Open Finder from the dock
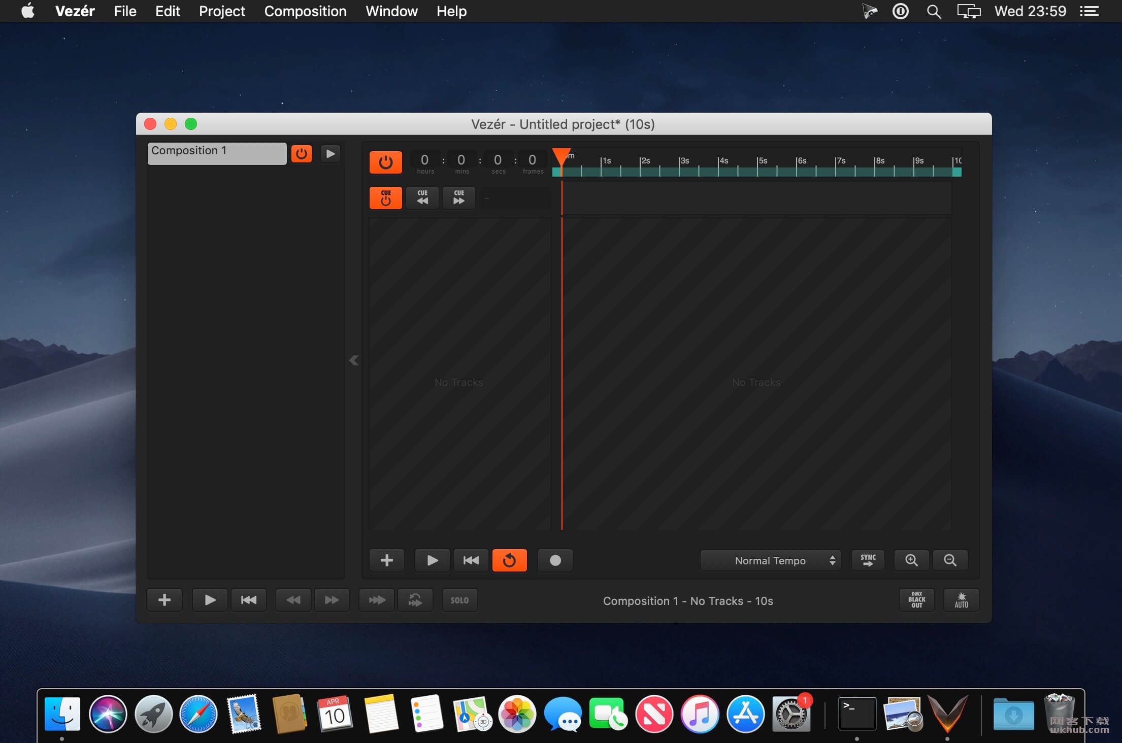The height and width of the screenshot is (743, 1122). click(62, 714)
